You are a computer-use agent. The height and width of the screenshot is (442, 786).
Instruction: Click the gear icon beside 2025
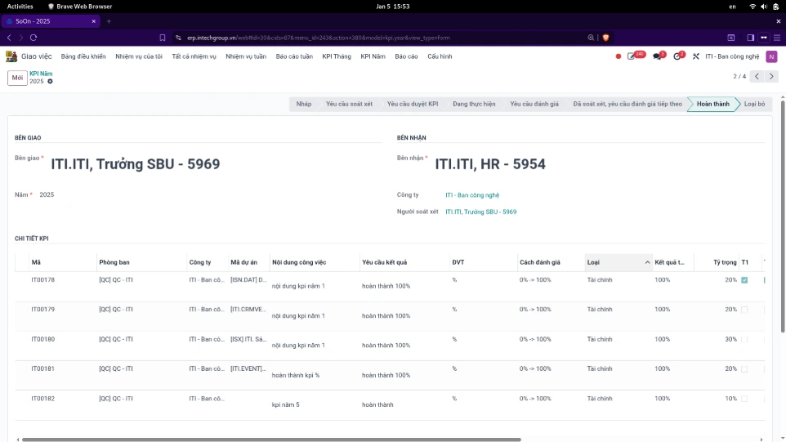coord(50,82)
